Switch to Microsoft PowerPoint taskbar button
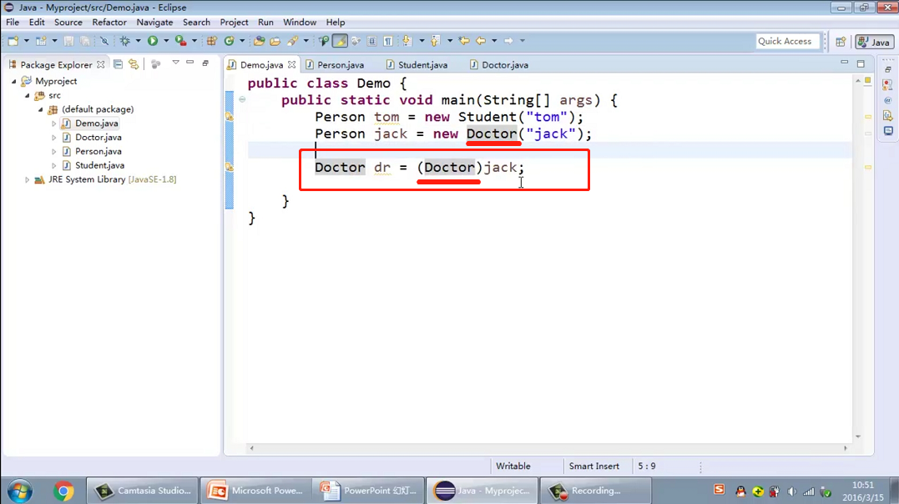The height and width of the screenshot is (504, 899). pos(255,491)
